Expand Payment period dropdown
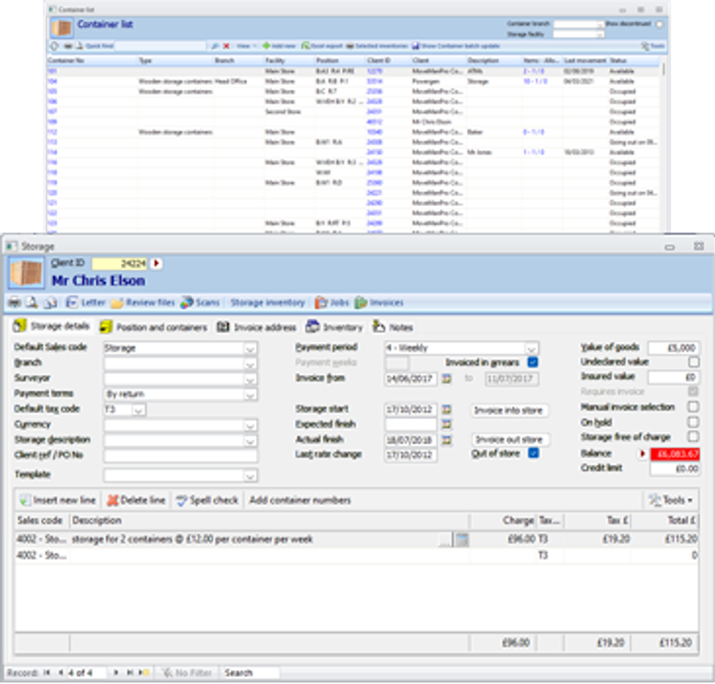Image resolution: width=715 pixels, height=684 pixels. click(531, 349)
